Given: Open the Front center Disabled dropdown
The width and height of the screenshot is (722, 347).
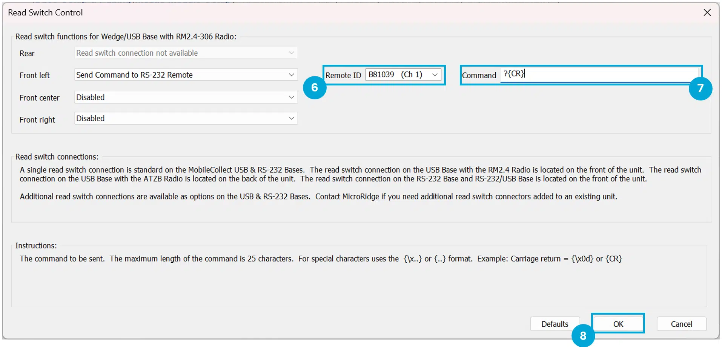Looking at the screenshot, I should (186, 97).
